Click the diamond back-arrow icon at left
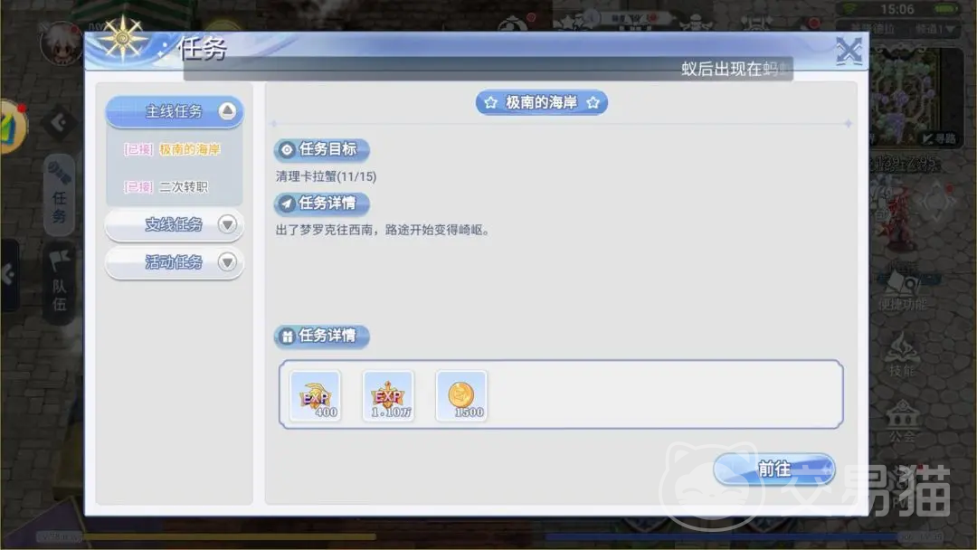The image size is (977, 550). coord(59,122)
